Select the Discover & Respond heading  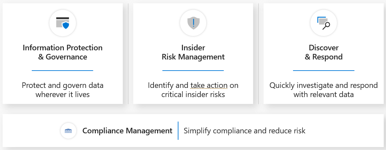(323, 52)
